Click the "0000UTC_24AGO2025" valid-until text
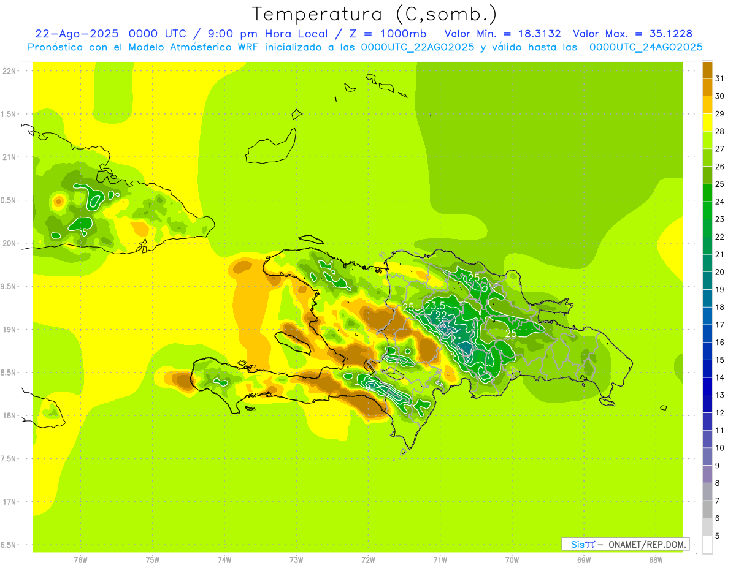Viewport: 736px width, 568px height. (x=646, y=47)
